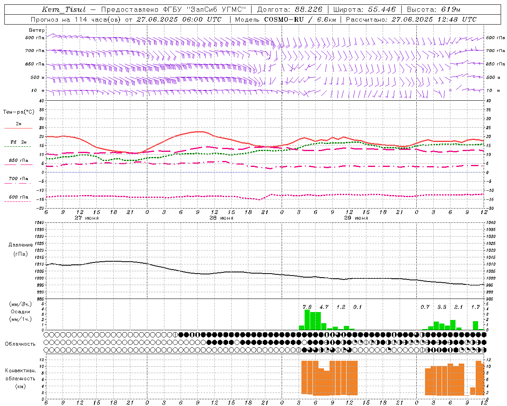Click the right-axis wind level 850 гПа
507x406 pixels.
[496, 64]
